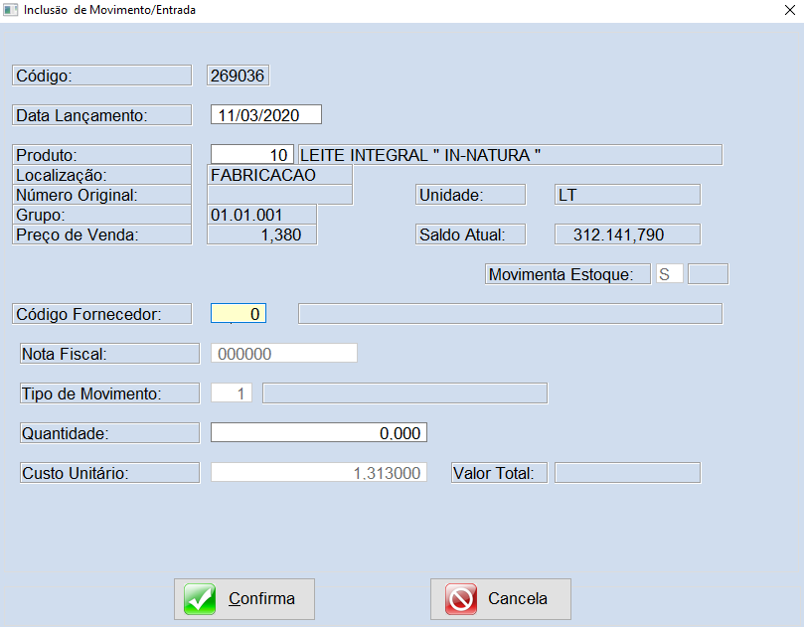Click the Data Lançamento date field
Image resolution: width=804 pixels, height=627 pixels.
265,115
